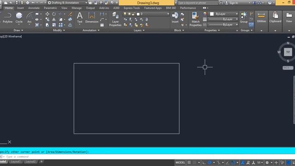Open the layer list dropdown
The width and height of the screenshot is (295, 166).
click(x=168, y=14)
